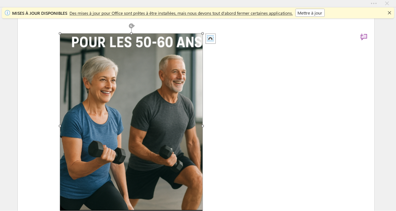The image size is (396, 211).
Task: Click the POUR LES 50-60 ANS heading
Action: coord(137,42)
